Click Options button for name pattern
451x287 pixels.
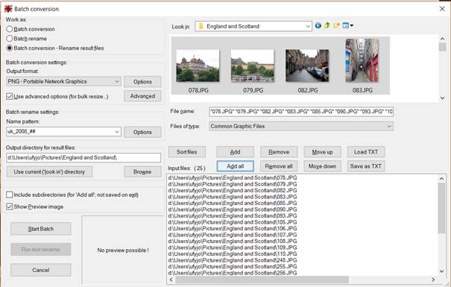pos(142,132)
